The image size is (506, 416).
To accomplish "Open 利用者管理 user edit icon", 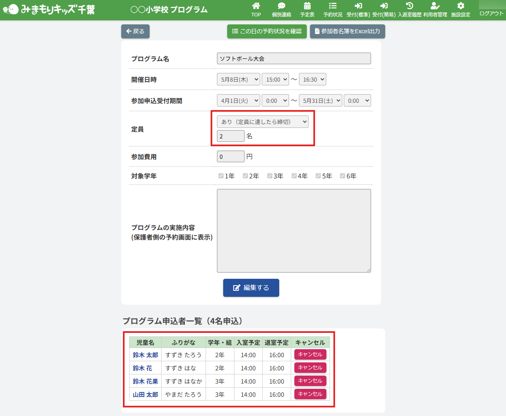I will [x=435, y=6].
